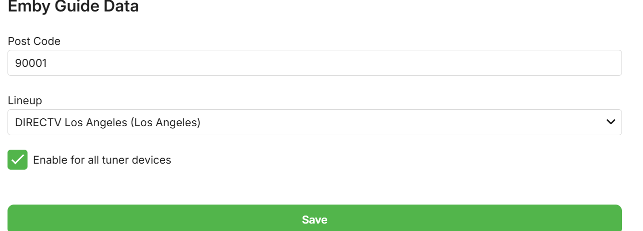643x231 pixels.
Task: Click the 'Emby Guide Data' heading
Action: point(73,7)
